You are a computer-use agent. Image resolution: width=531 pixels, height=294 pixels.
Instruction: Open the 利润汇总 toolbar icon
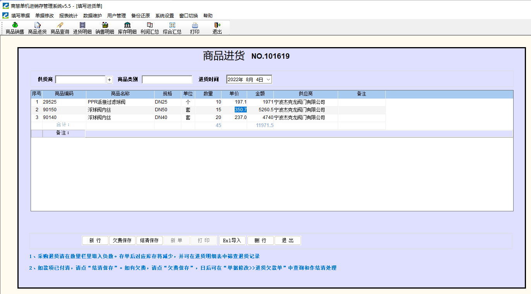click(150, 28)
